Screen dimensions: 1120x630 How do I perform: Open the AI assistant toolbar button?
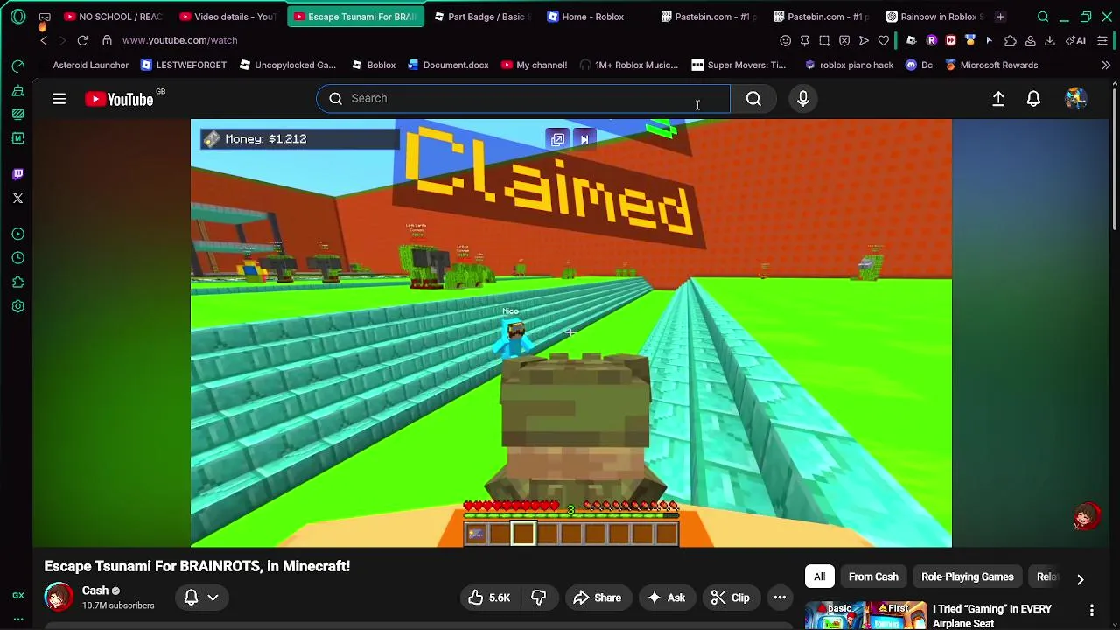[1076, 40]
